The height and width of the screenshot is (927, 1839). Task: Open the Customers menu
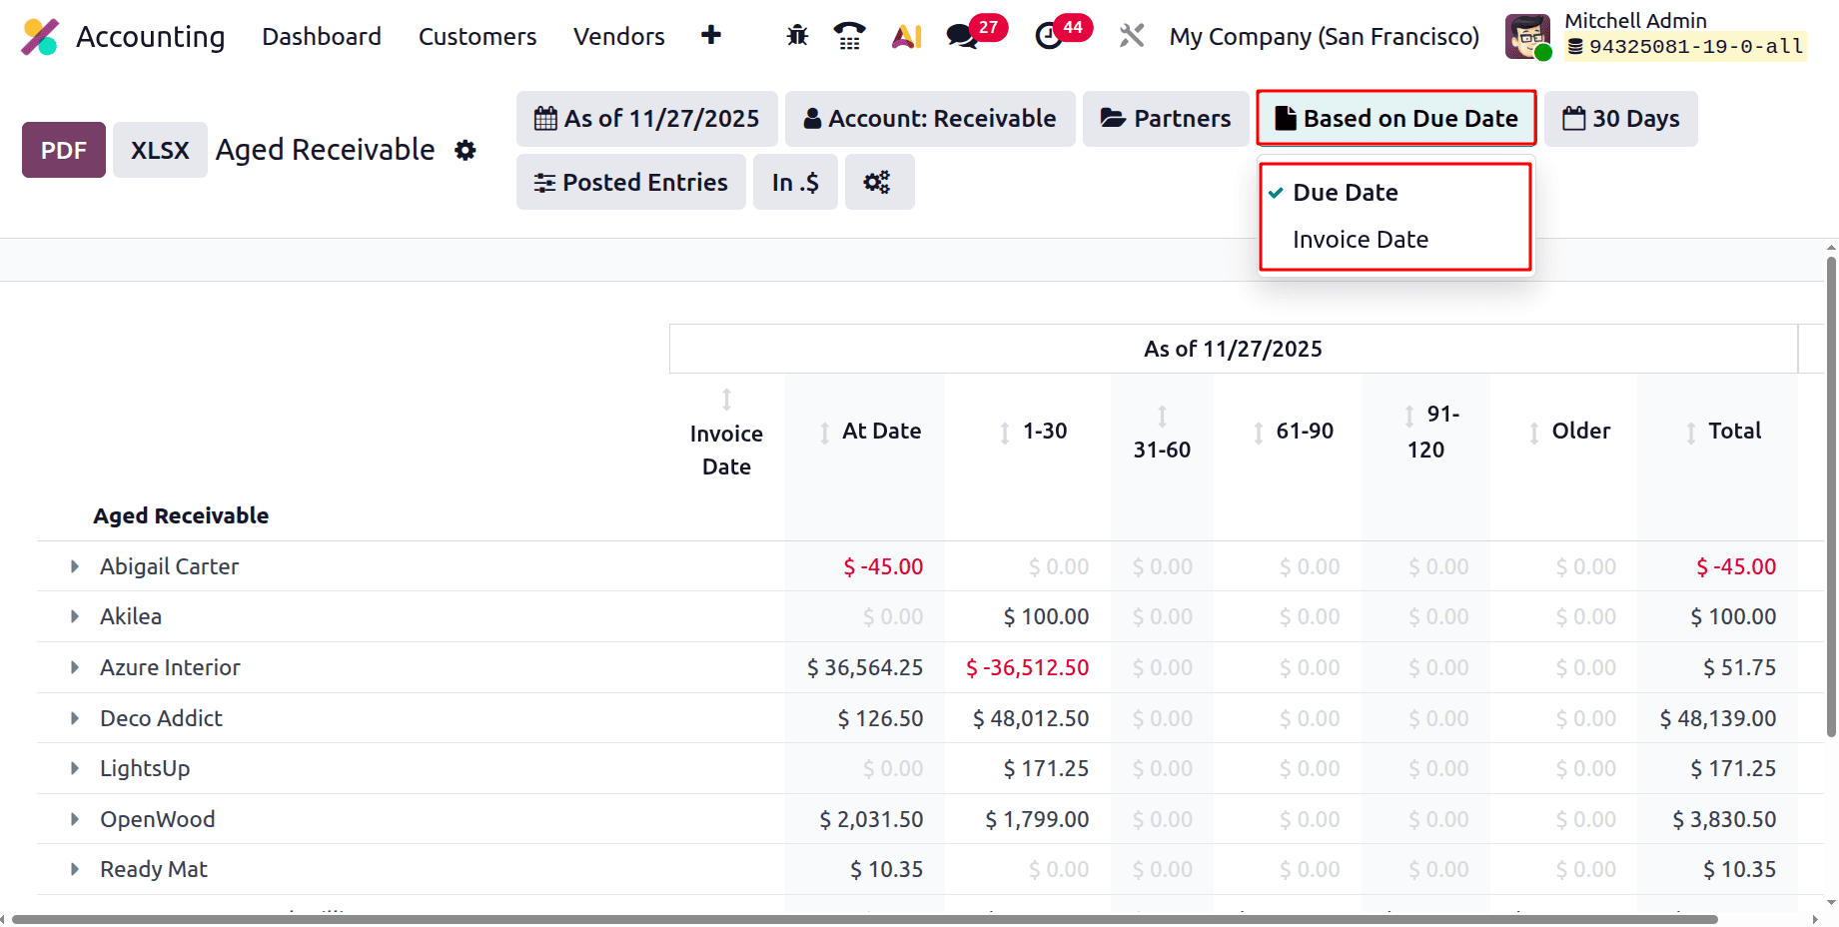point(477,37)
